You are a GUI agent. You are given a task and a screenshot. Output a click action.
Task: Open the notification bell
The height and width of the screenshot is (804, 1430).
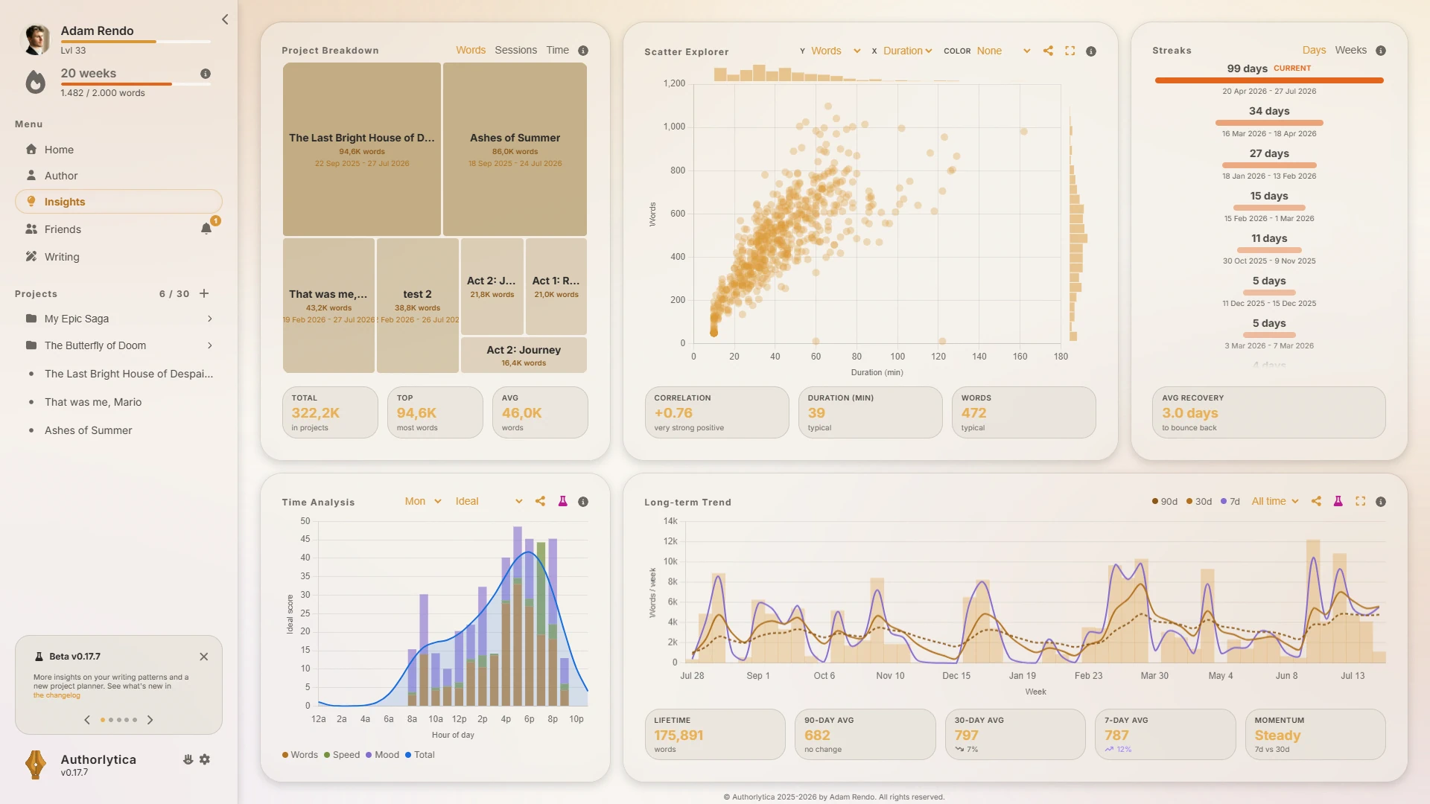pos(206,229)
